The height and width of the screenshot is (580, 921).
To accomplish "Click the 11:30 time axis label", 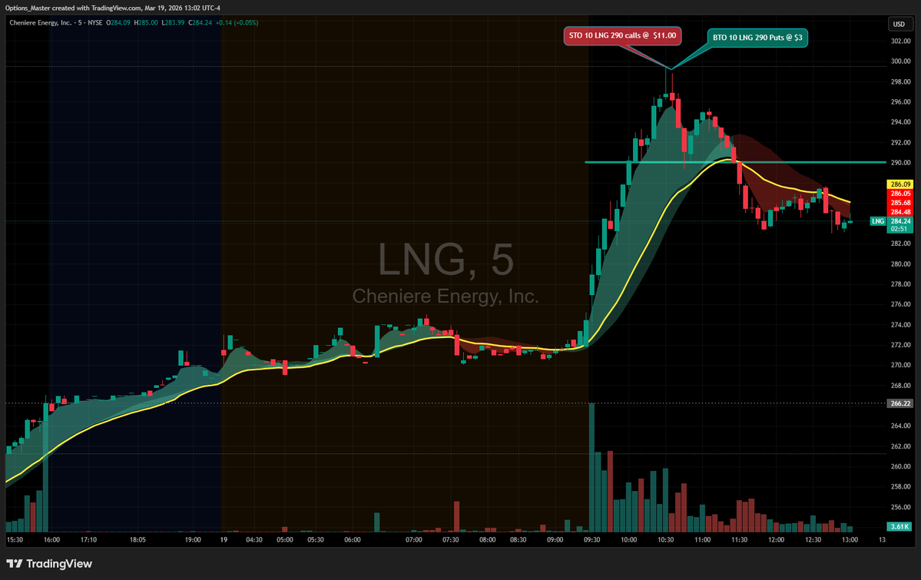I will (740, 539).
